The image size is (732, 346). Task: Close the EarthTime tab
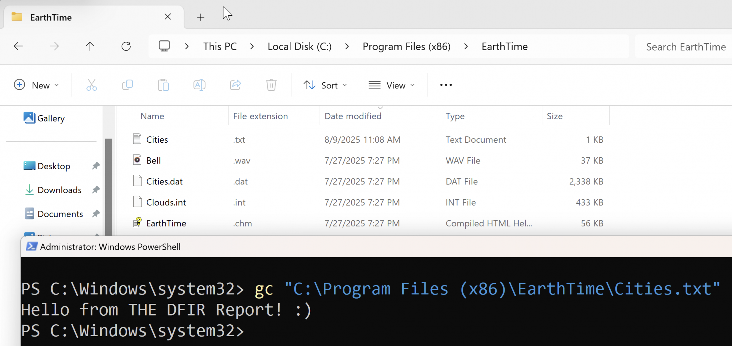pos(168,17)
